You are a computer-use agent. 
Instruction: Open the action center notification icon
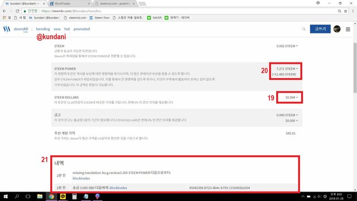click(350, 196)
